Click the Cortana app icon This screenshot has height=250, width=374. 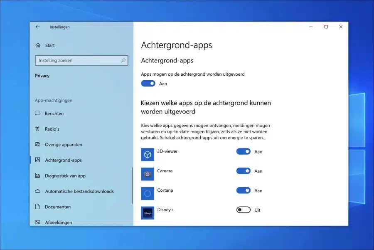(148, 193)
